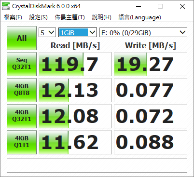Screen dimensions: 194x177
Task: Open the drive E: selection dropdown
Action: click(x=143, y=32)
